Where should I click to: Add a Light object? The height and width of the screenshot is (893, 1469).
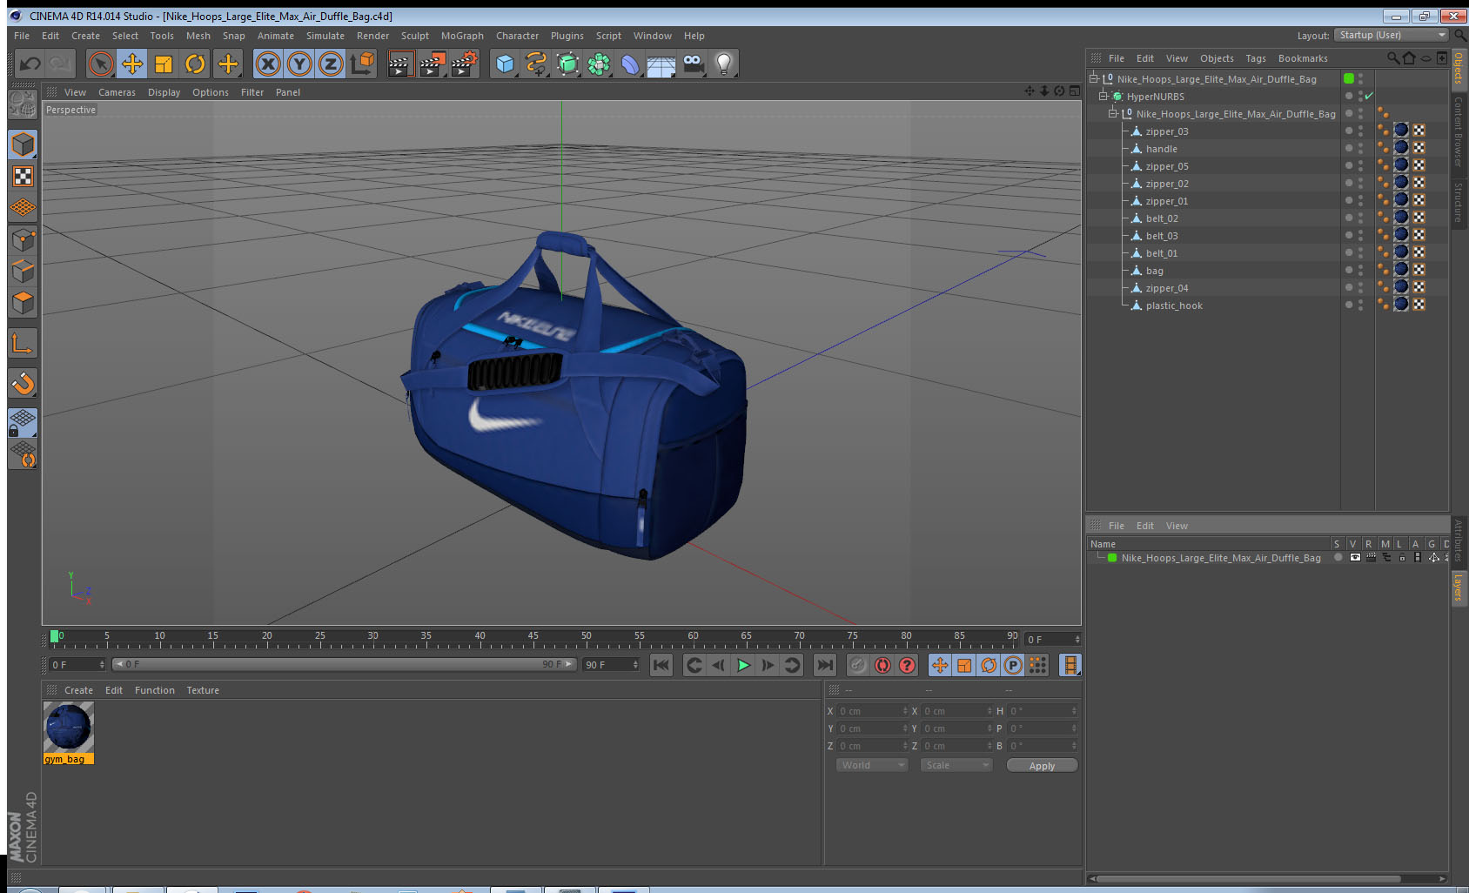[724, 64]
